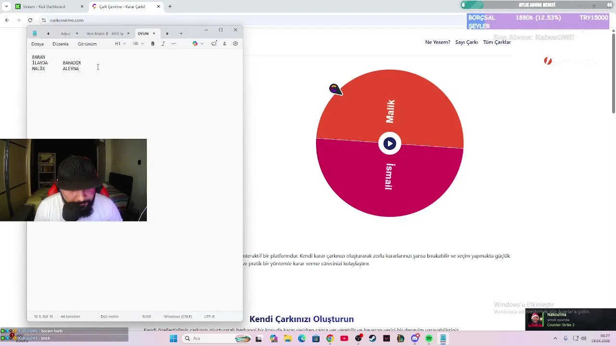Image resolution: width=616 pixels, height=346 pixels.
Task: Click the UTF-8 encoding status entry
Action: 209,317
